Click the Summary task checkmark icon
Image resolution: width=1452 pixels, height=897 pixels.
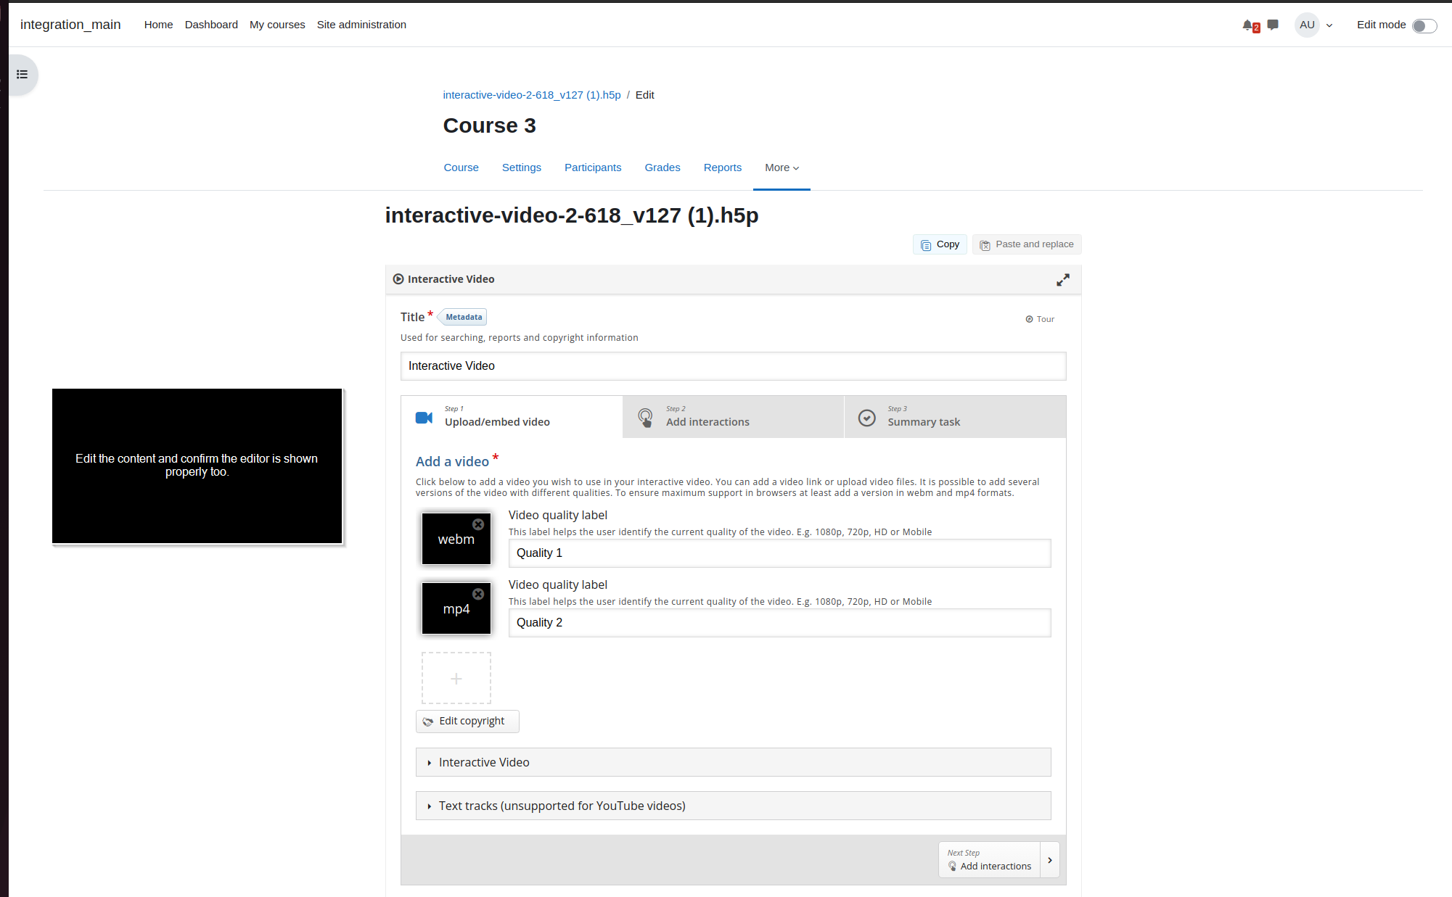867,418
